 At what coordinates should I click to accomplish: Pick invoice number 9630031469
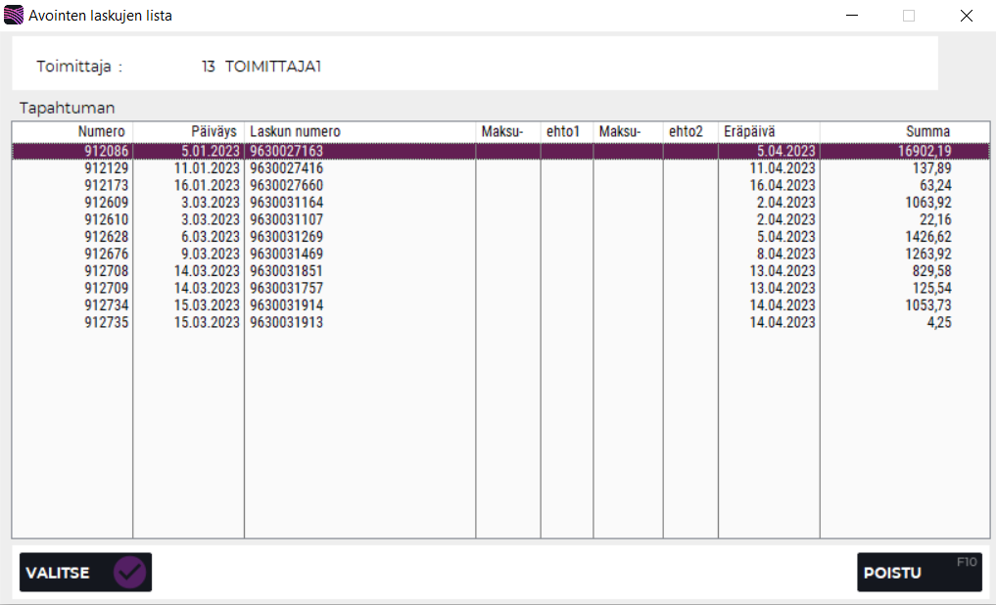(x=286, y=254)
